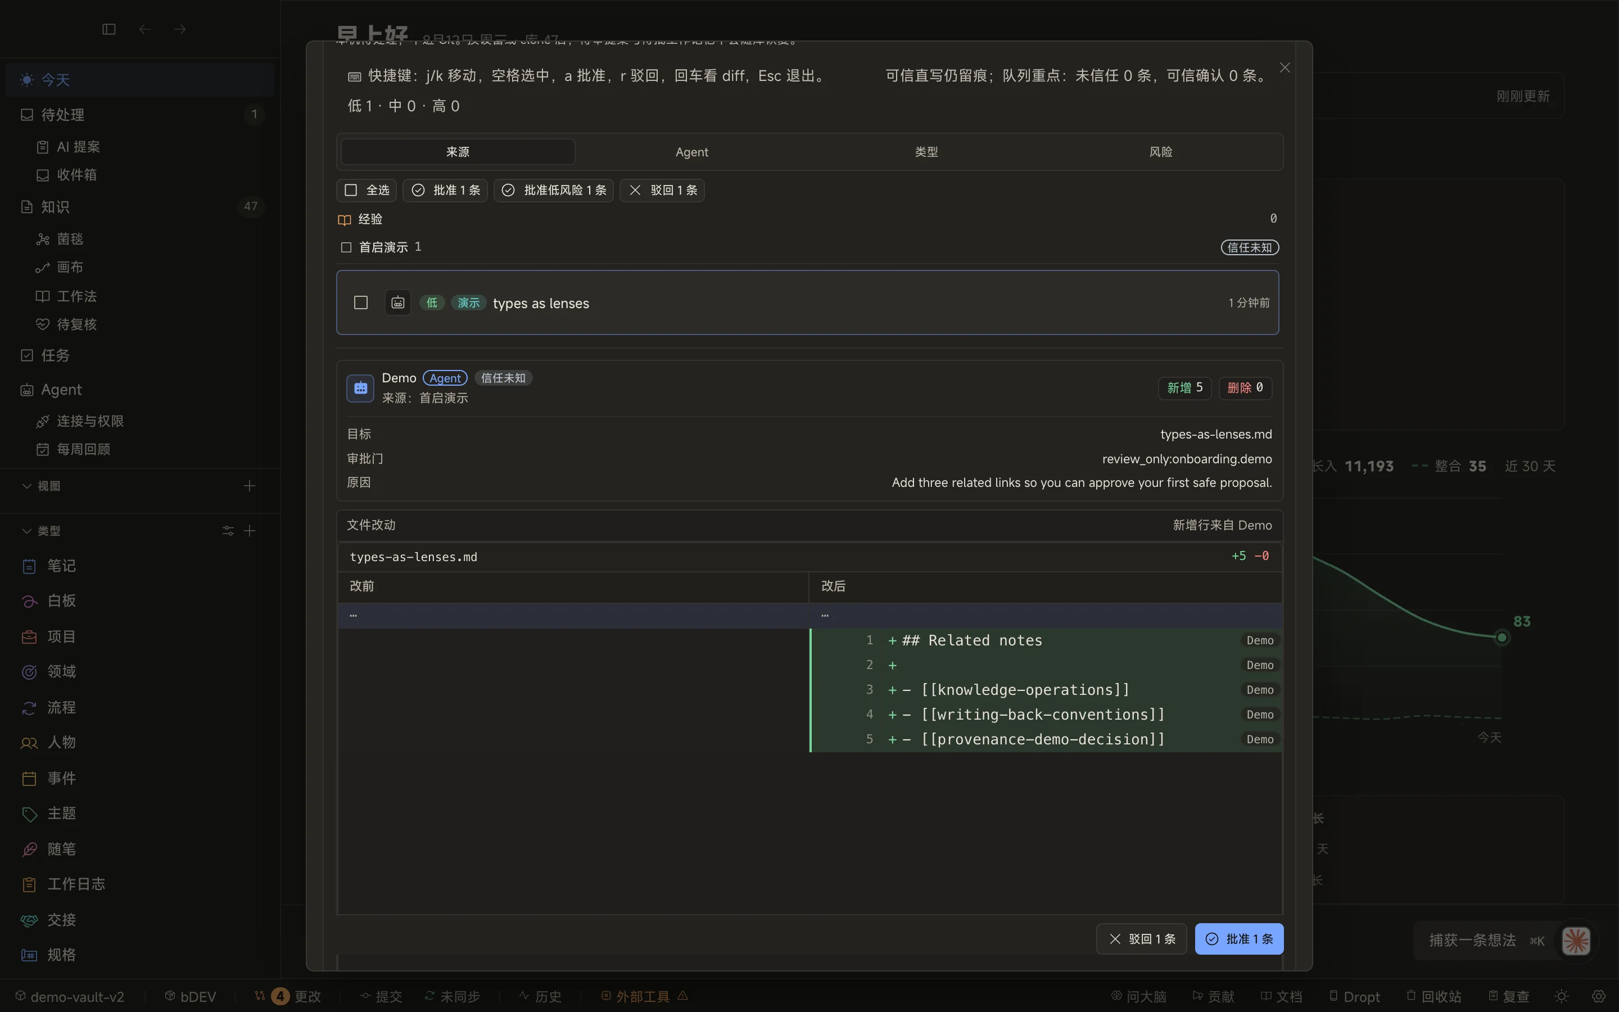Click 捕获一条想法 capture input
The height and width of the screenshot is (1012, 1619).
pos(1486,941)
